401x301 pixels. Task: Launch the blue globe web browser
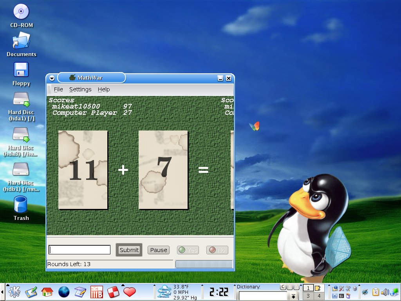64,292
